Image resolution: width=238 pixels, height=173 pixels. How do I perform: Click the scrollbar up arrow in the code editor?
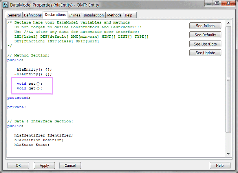pos(228,22)
